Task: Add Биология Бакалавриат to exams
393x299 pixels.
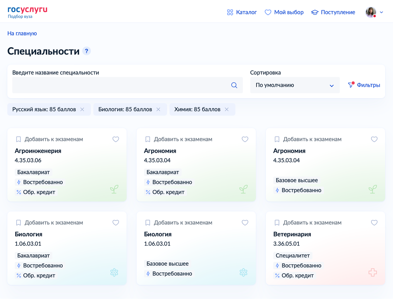Action: click(x=49, y=223)
